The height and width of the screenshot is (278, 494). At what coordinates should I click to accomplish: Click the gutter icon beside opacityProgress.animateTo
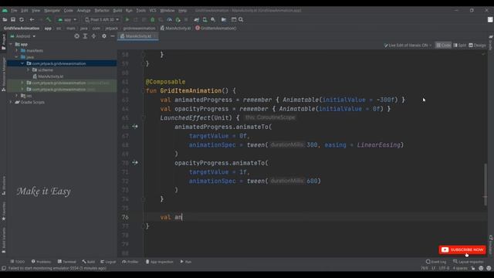(x=135, y=163)
